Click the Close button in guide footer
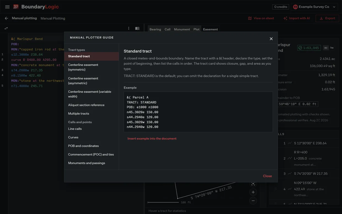This screenshot has height=214, width=342. click(268, 176)
